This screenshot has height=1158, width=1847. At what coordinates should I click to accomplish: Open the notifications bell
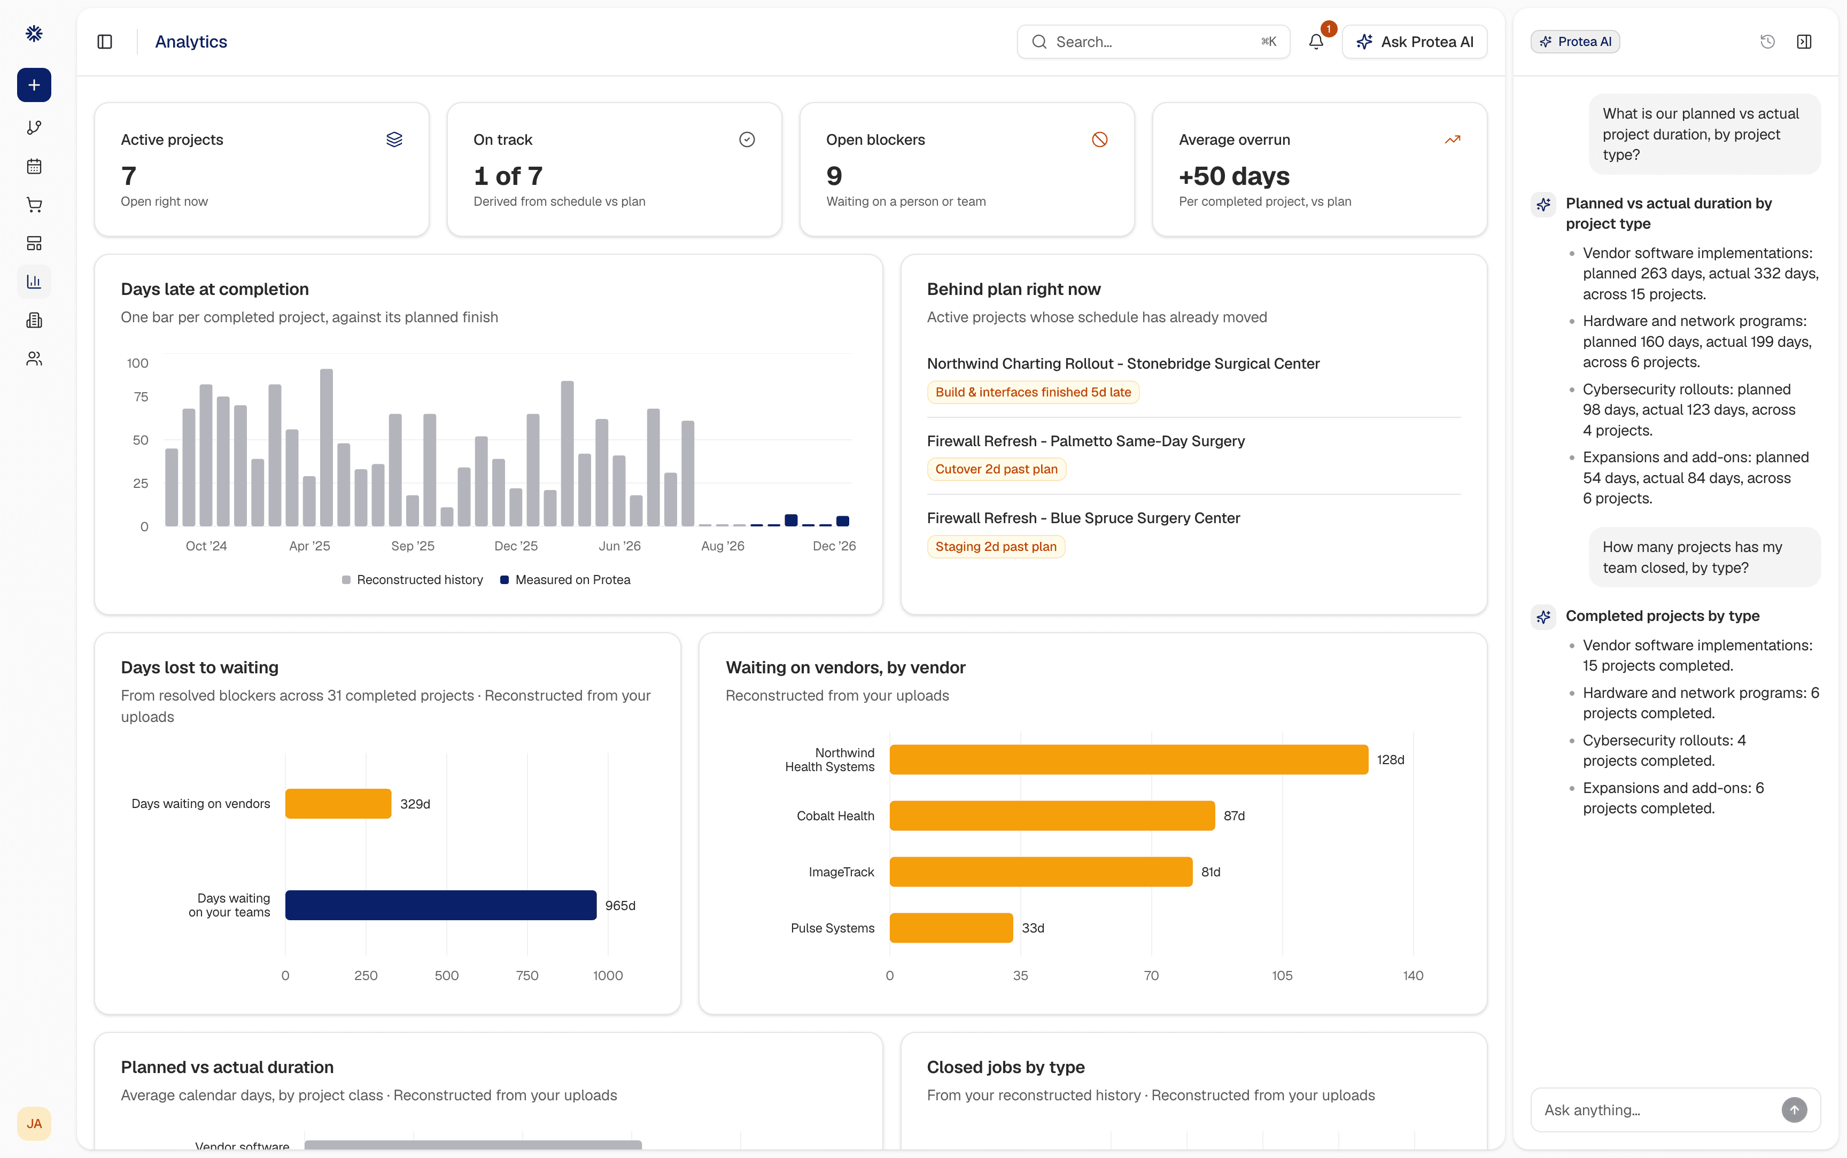pos(1316,41)
